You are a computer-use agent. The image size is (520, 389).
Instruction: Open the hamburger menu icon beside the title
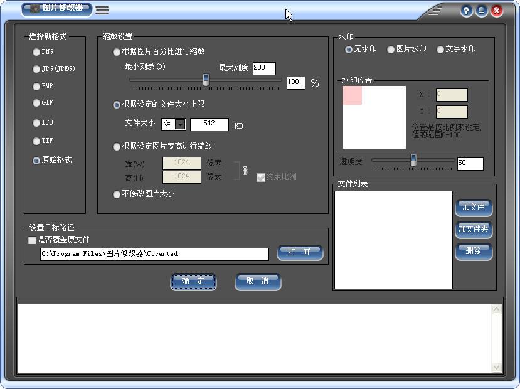click(x=102, y=9)
